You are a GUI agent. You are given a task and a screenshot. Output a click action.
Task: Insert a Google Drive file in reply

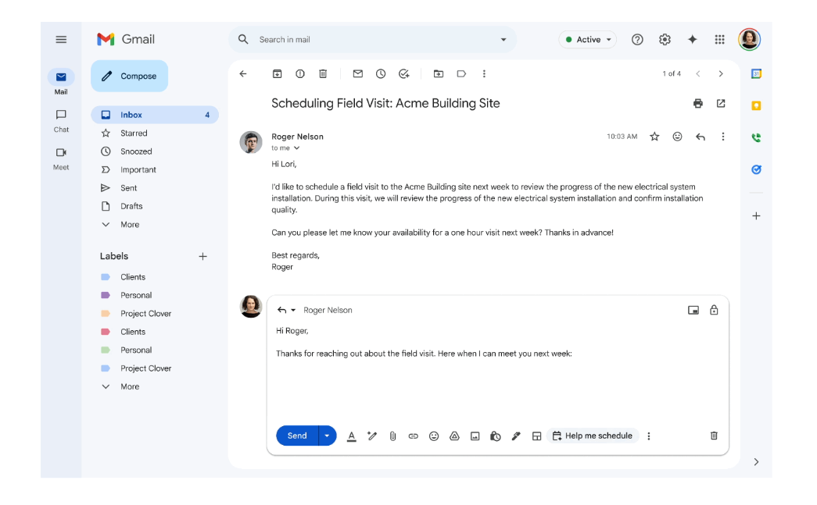[454, 436]
